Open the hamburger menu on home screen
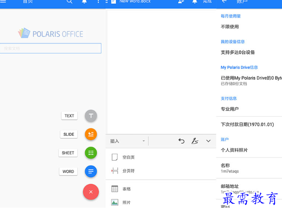Viewport: 282px width, 214px height. [3, 1]
